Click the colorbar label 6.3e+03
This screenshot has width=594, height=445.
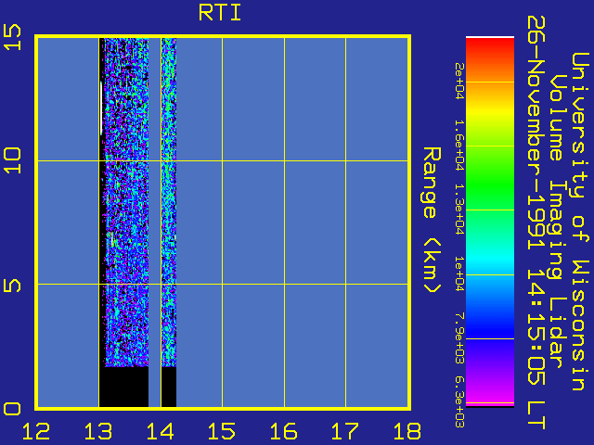(x=459, y=401)
